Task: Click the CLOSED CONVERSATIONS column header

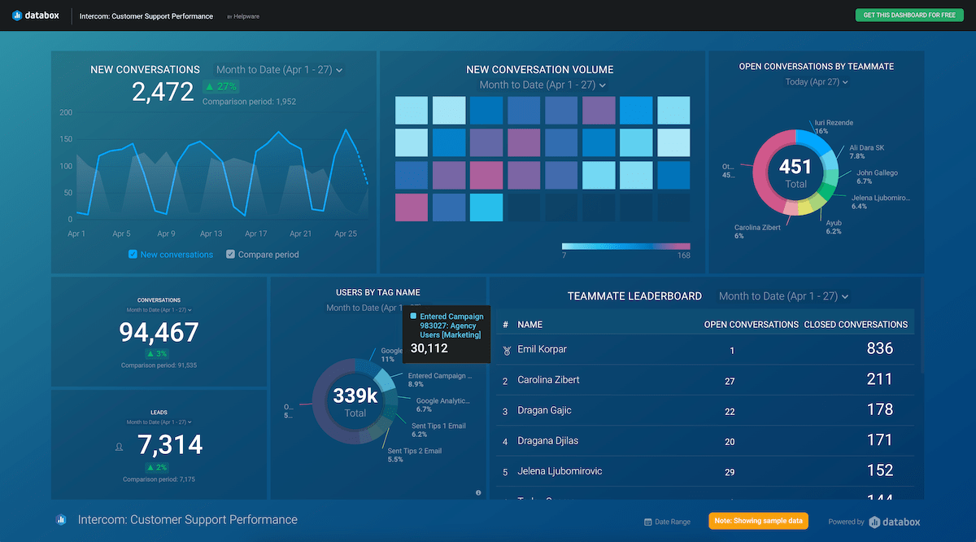Action: (x=856, y=324)
